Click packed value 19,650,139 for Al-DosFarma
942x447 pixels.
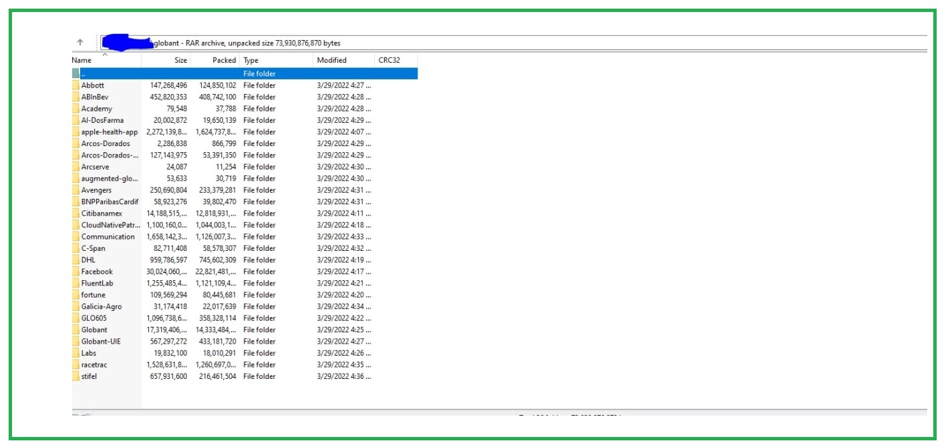(220, 120)
